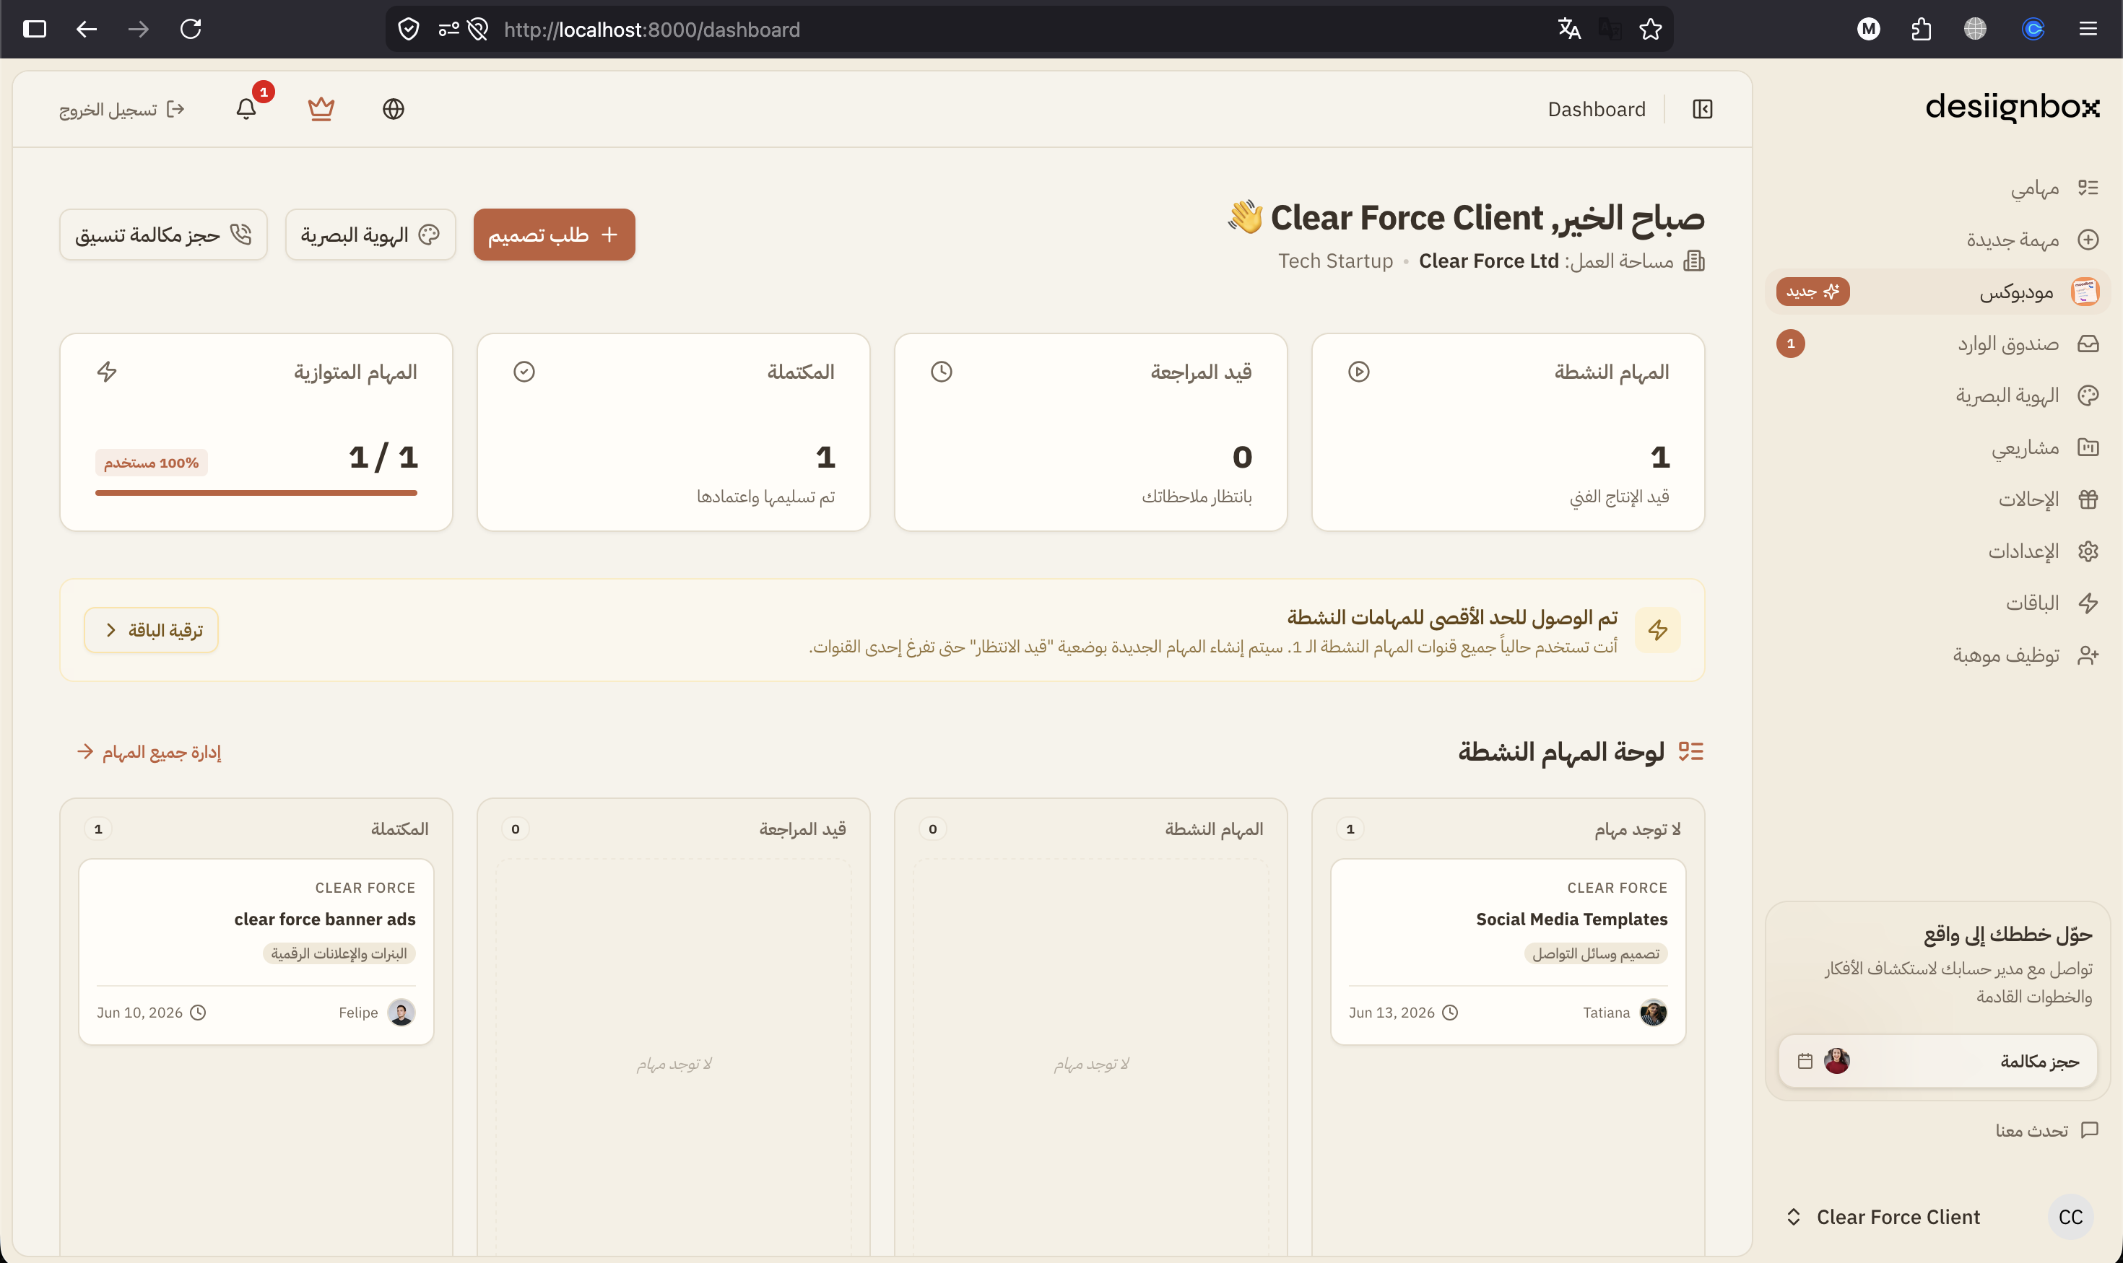This screenshot has width=2123, height=1263.
Task: Click the المهام النشطة stat card
Action: [1508, 432]
